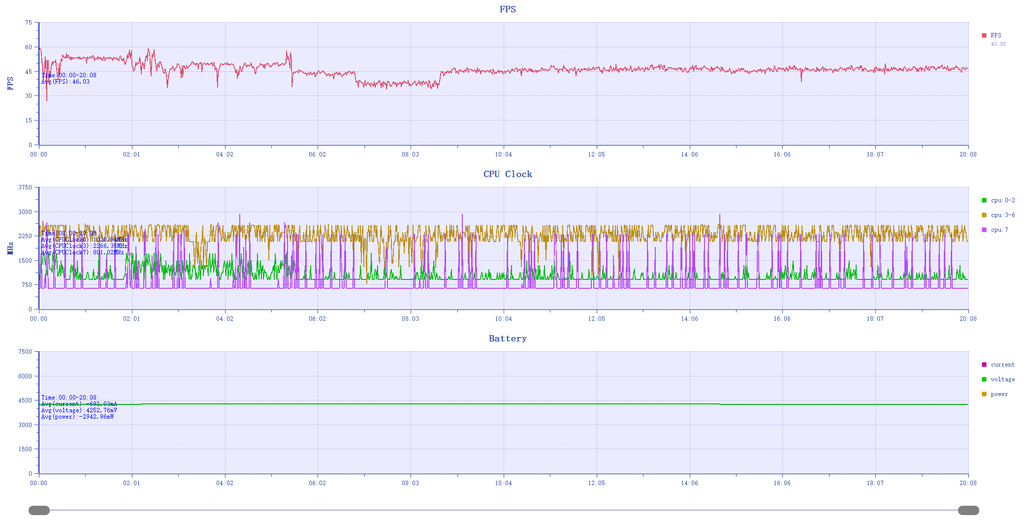Click the Battery chart title

click(508, 338)
